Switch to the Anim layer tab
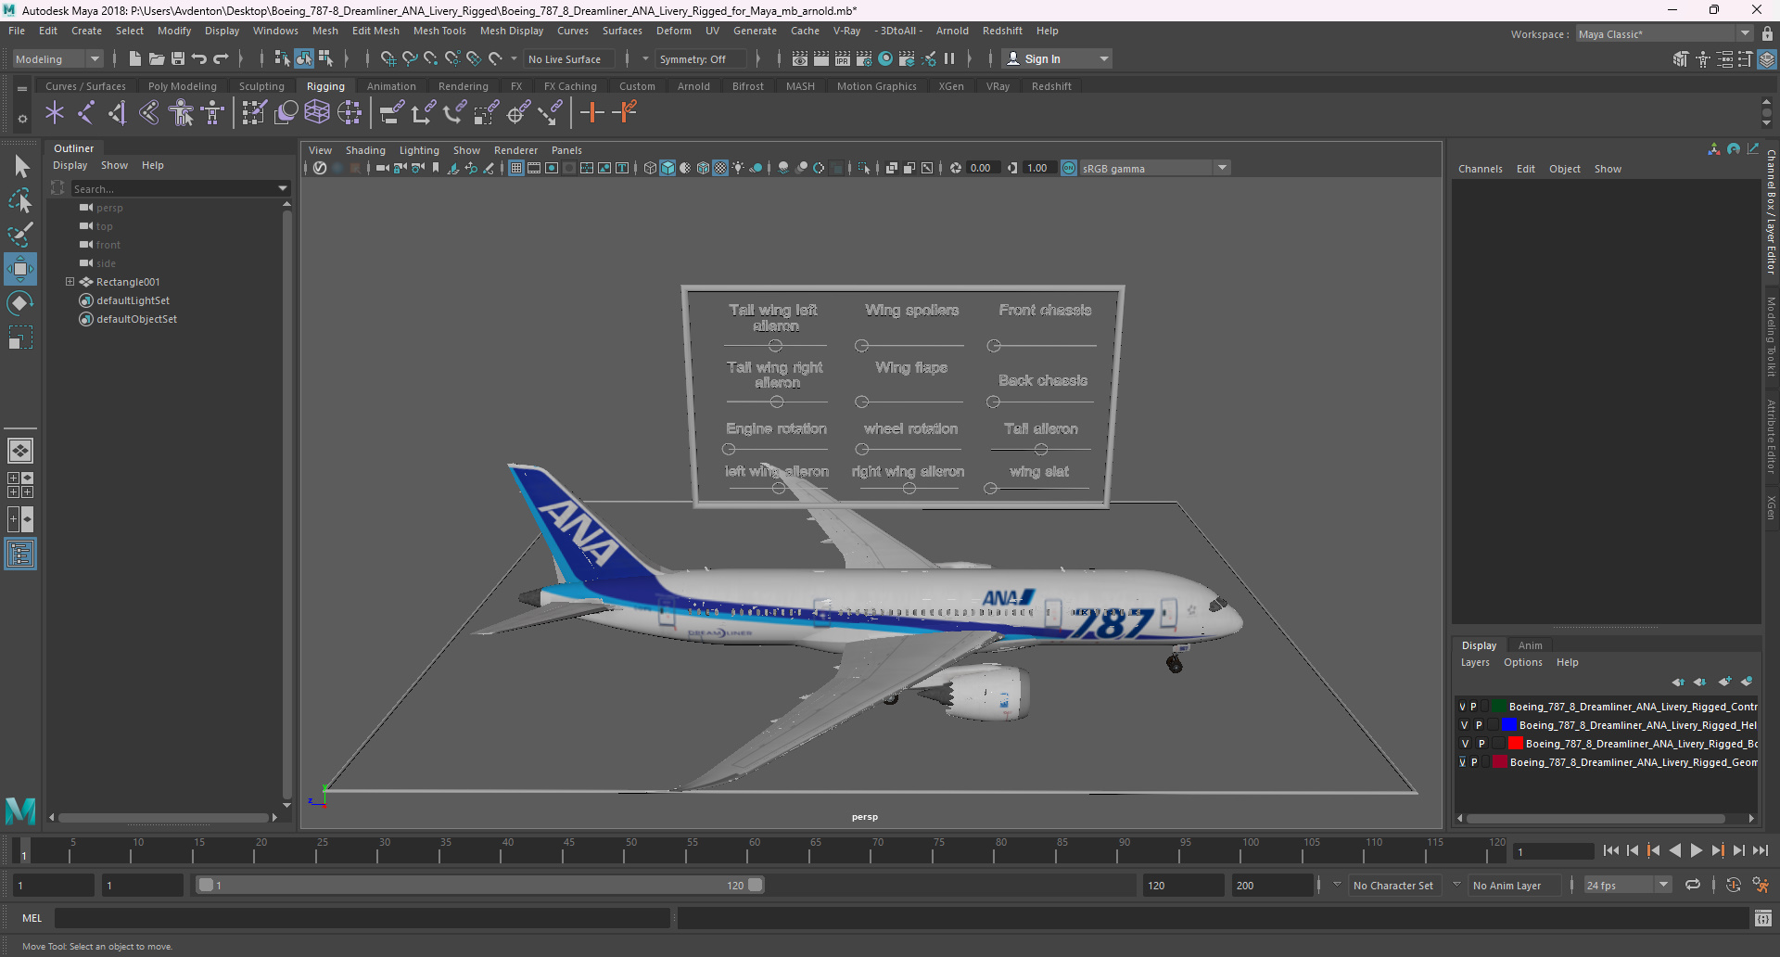The height and width of the screenshot is (957, 1780). coord(1531,645)
